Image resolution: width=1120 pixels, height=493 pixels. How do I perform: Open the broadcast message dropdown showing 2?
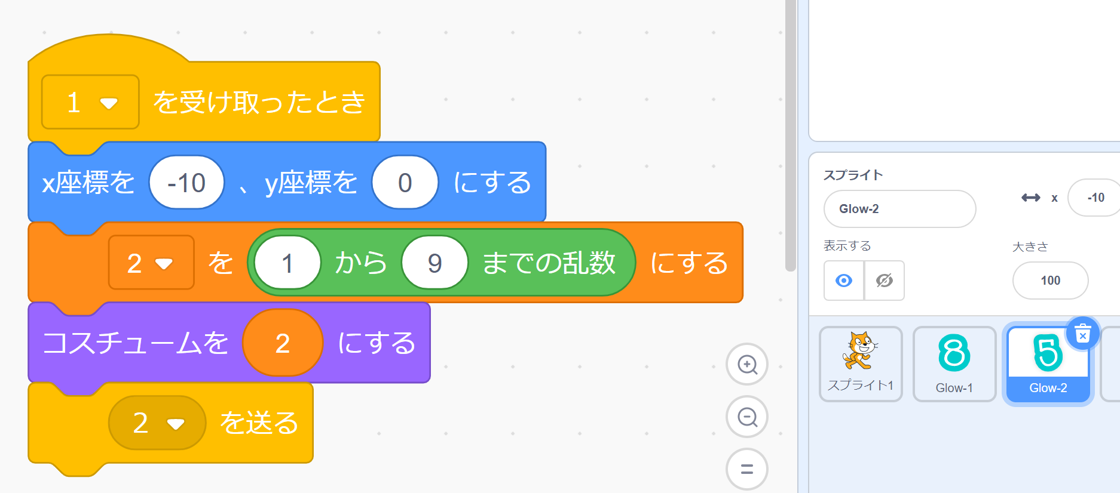tap(157, 423)
